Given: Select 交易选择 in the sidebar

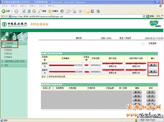Looking at the screenshot, I should (x=8, y=47).
